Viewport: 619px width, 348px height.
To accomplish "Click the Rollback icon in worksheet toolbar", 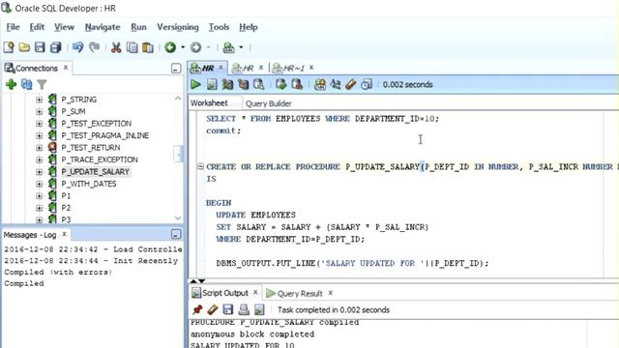I will pyautogui.click(x=297, y=84).
